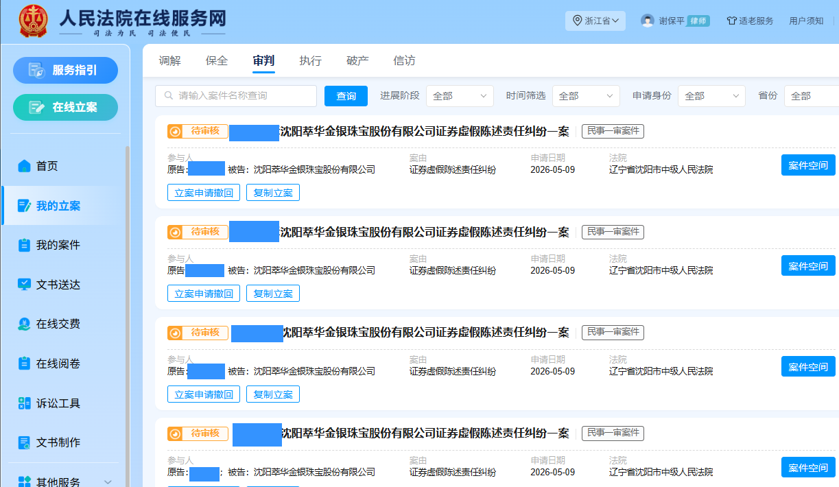The width and height of the screenshot is (839, 487).
Task: Click the 待审核 status icon on fourth case
Action: pyautogui.click(x=176, y=434)
